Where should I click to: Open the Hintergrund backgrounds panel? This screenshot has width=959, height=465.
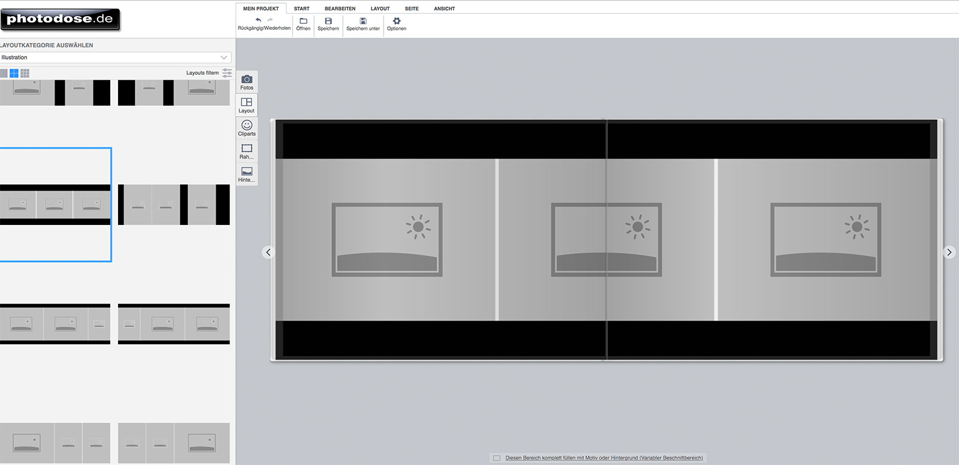(x=247, y=175)
